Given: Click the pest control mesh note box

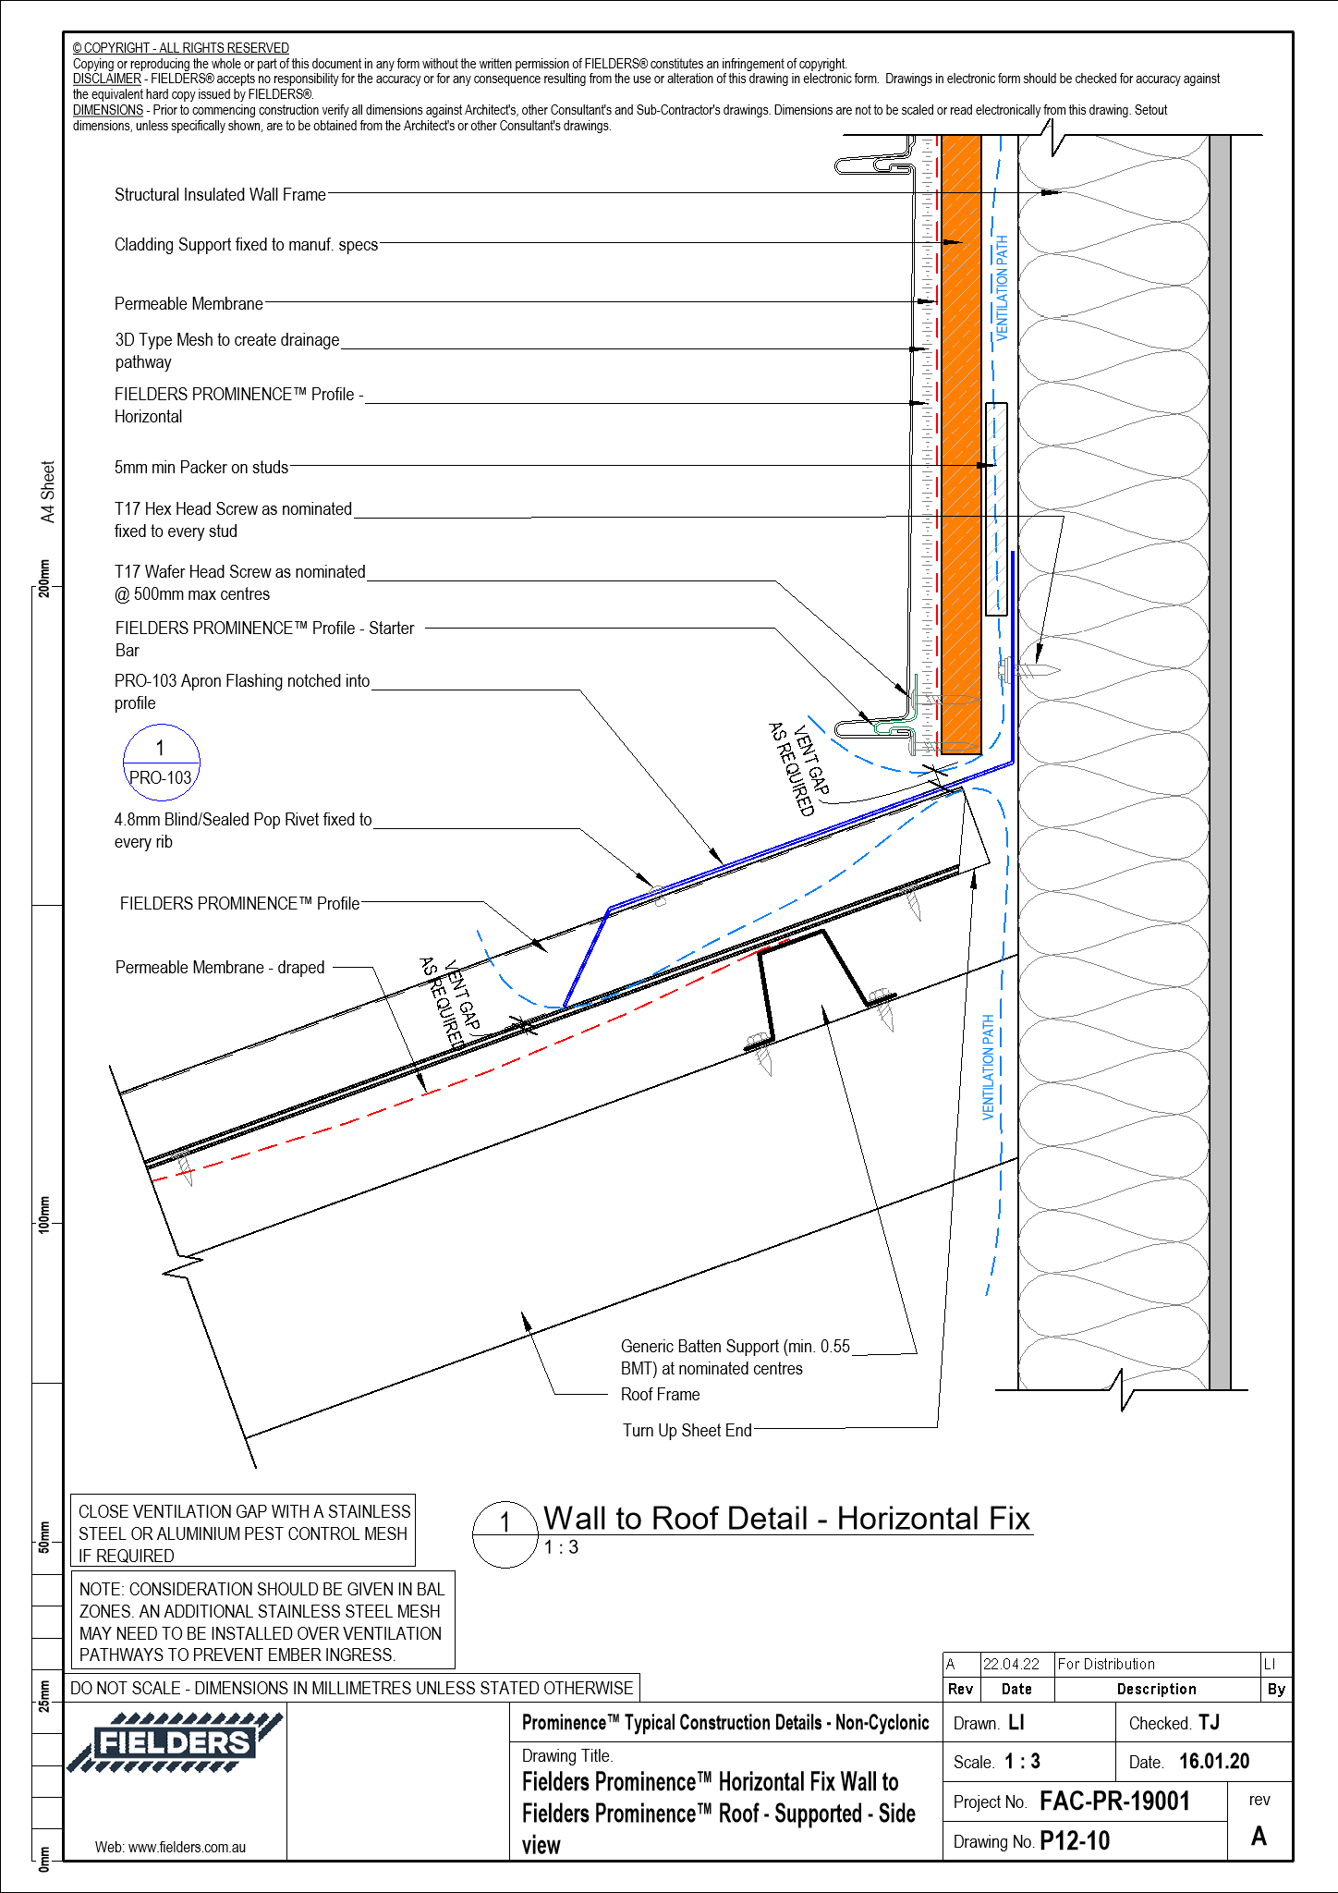Looking at the screenshot, I should 243,1533.
